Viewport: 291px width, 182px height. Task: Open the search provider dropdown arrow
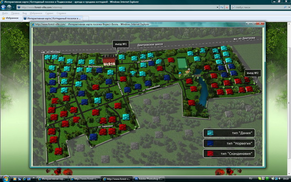tap(289, 7)
